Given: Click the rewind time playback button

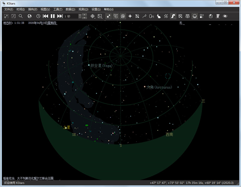Looking at the screenshot, I should pos(45,16).
